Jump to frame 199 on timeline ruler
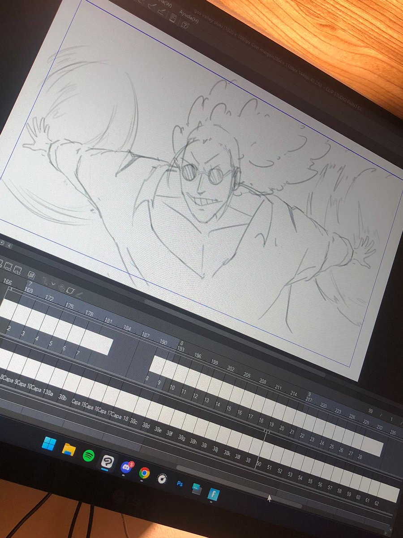This screenshot has width=403, height=538. click(214, 362)
